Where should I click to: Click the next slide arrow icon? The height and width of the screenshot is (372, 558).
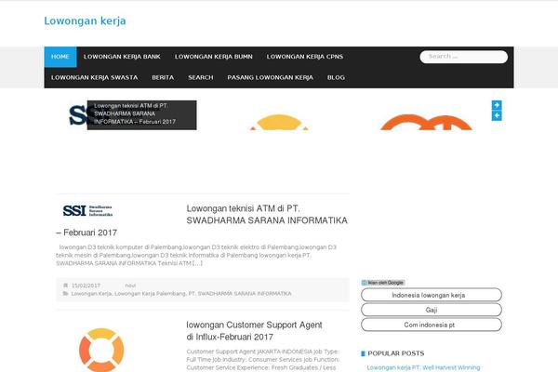pyautogui.click(x=497, y=105)
